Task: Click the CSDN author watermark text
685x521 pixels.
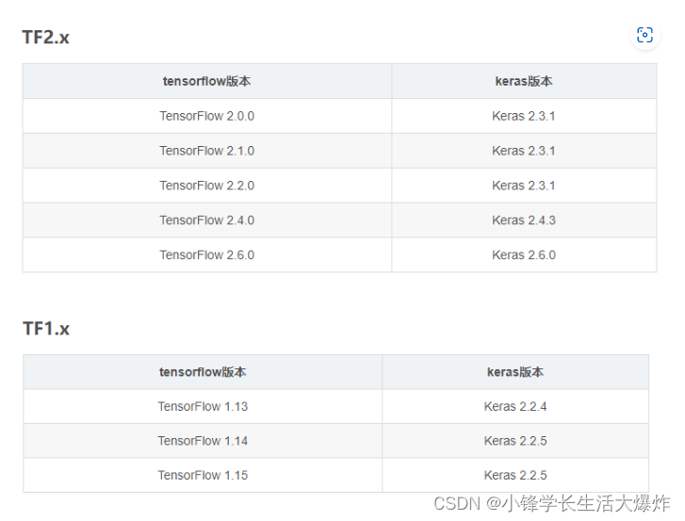Action: pos(552,503)
